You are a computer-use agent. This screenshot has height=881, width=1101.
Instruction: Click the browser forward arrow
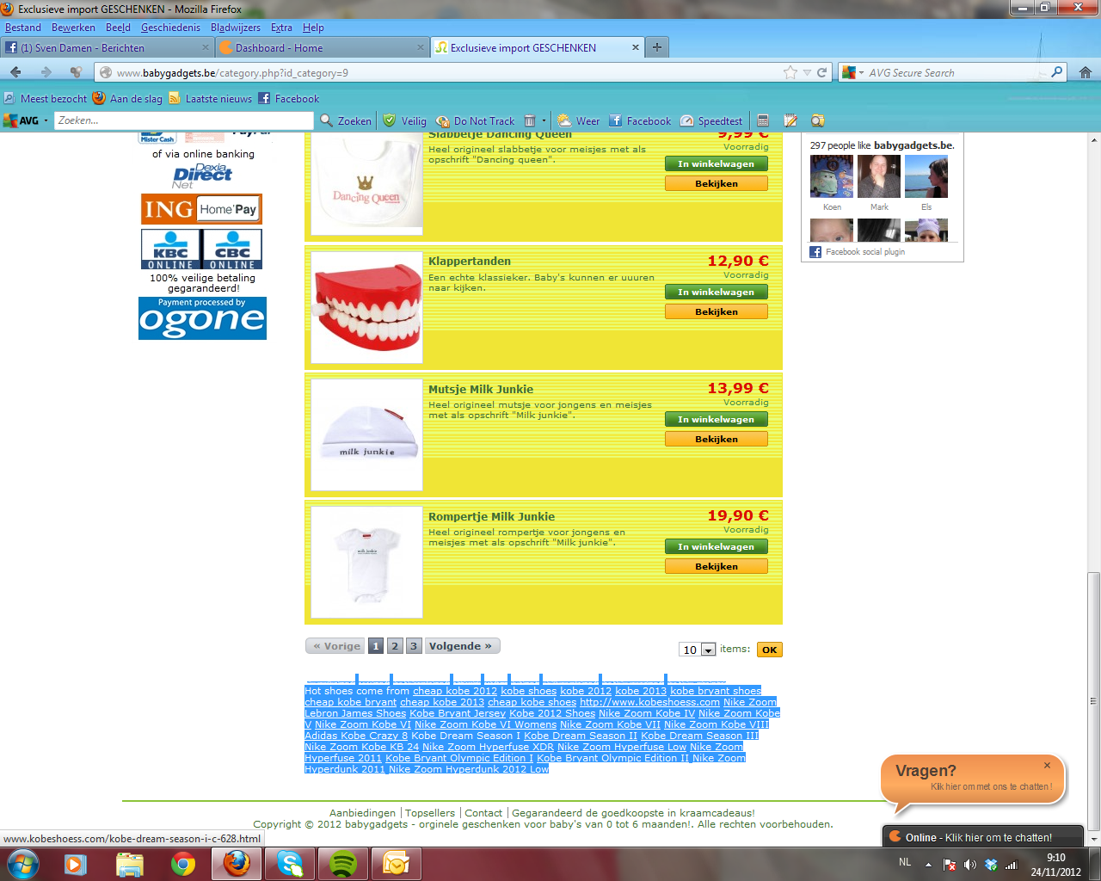click(x=46, y=73)
